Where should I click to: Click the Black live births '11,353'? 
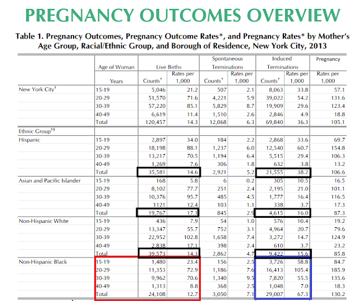(157, 270)
